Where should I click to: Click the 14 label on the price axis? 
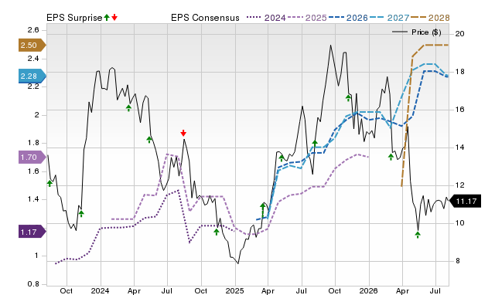click(x=460, y=147)
